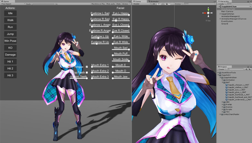This screenshot has width=252, height=143.
Task: Click the Jump action button
Action: 10,34
